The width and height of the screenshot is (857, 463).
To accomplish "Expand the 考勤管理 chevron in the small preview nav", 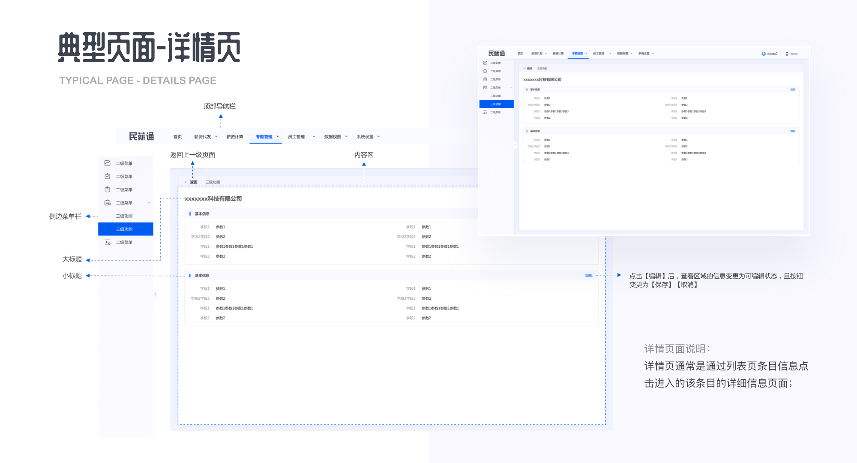I will 586,54.
